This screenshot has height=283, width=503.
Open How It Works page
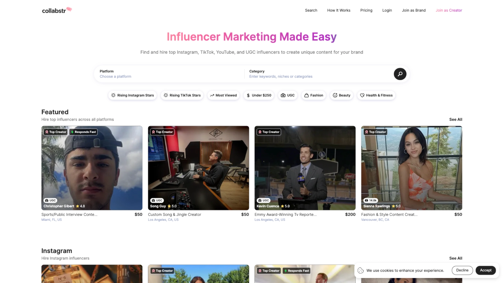[x=338, y=10]
